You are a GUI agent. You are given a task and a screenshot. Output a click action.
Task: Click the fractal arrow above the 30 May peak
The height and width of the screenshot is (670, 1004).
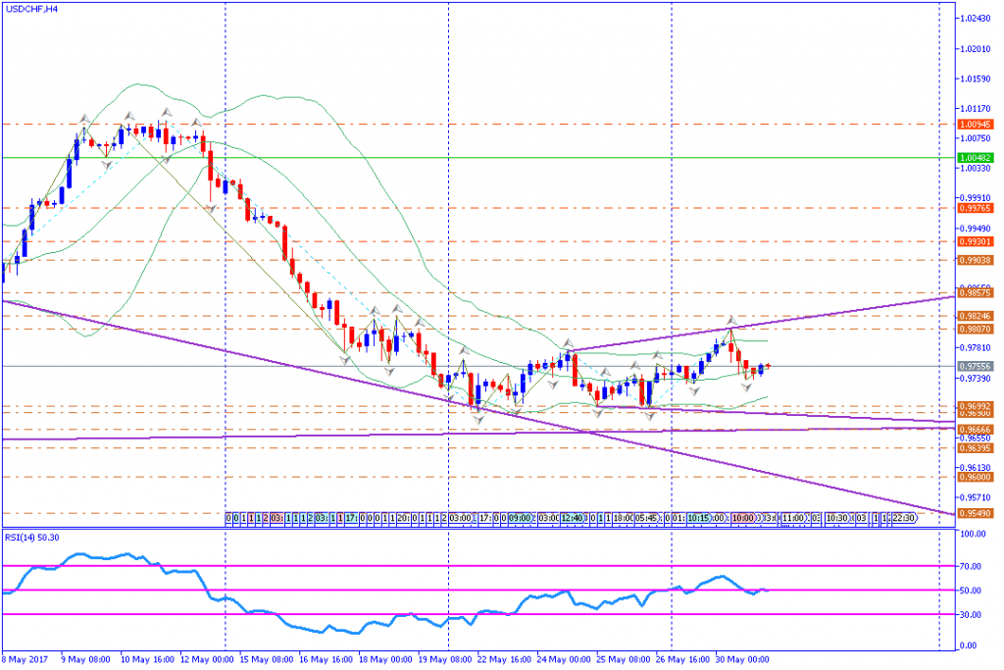click(x=730, y=320)
